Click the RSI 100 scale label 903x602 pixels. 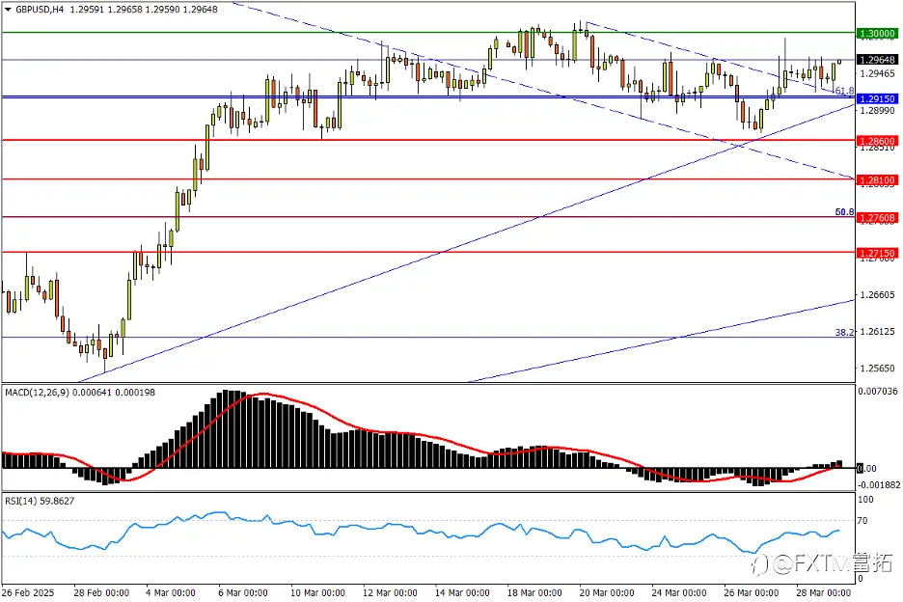click(865, 500)
